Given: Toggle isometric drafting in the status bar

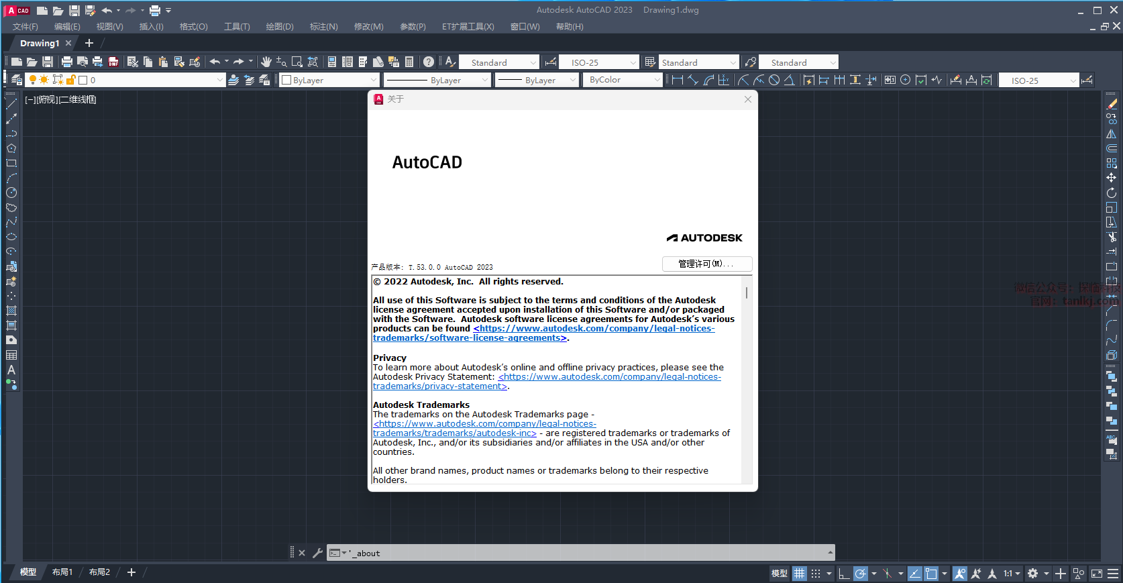Looking at the screenshot, I should (888, 573).
